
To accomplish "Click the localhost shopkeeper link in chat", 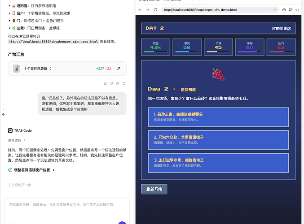I will pos(53,42).
